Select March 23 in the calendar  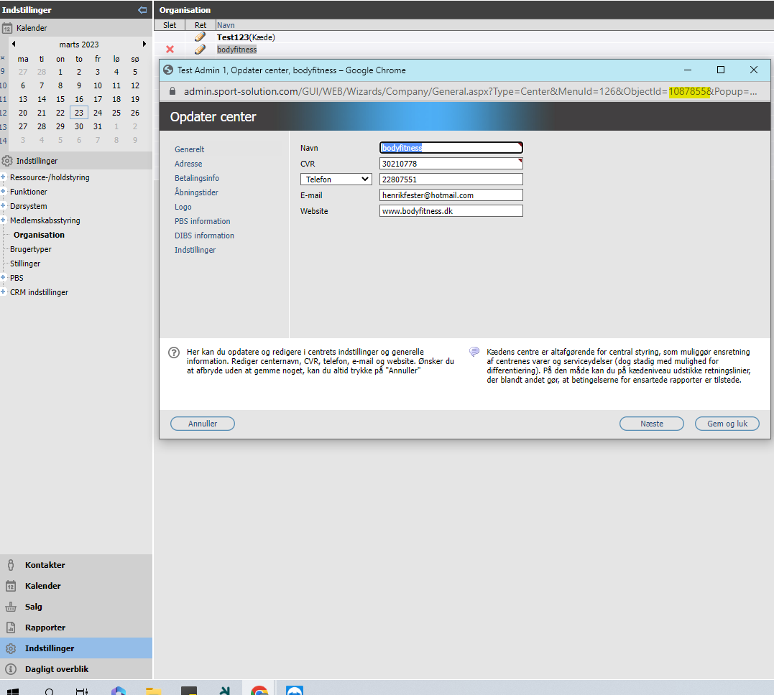coord(79,113)
